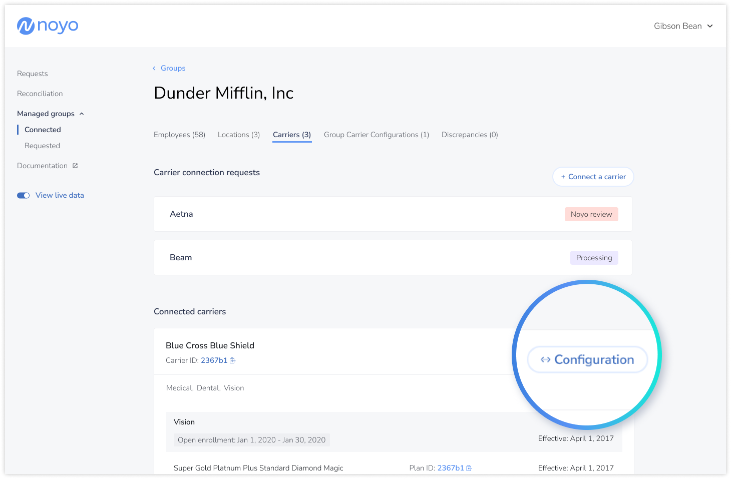Click Vision section header
This screenshot has height=479, width=731.
click(184, 422)
